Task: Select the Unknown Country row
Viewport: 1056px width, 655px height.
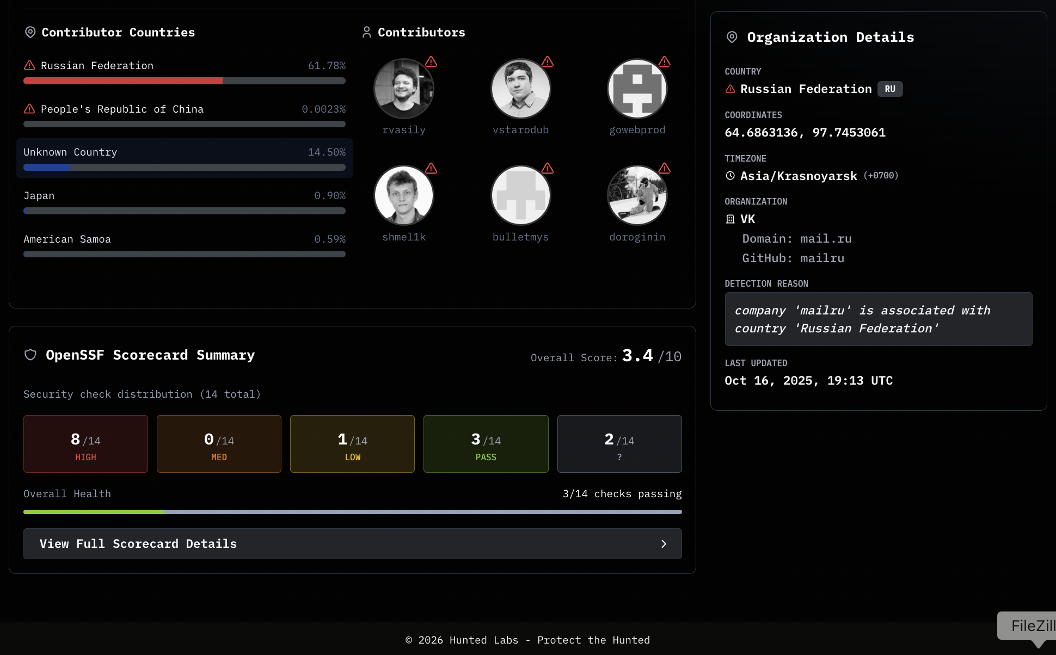Action: pyautogui.click(x=184, y=158)
